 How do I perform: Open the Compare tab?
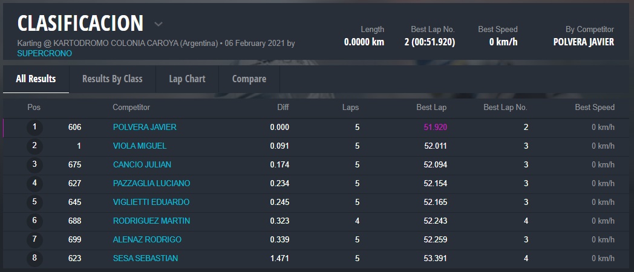[249, 79]
